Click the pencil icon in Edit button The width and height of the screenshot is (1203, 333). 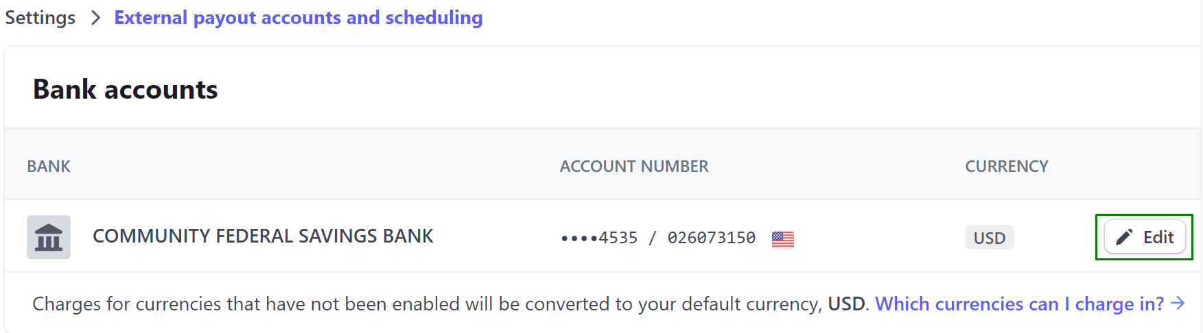click(1123, 237)
